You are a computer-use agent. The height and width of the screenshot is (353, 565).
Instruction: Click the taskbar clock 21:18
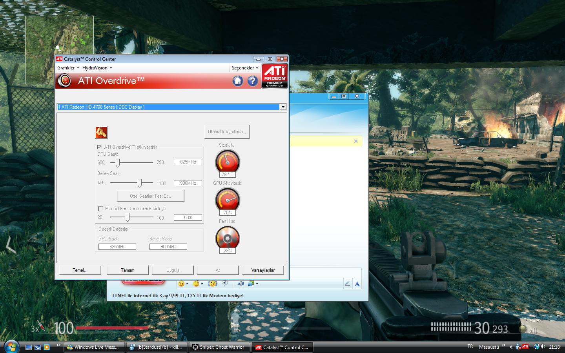(554, 347)
